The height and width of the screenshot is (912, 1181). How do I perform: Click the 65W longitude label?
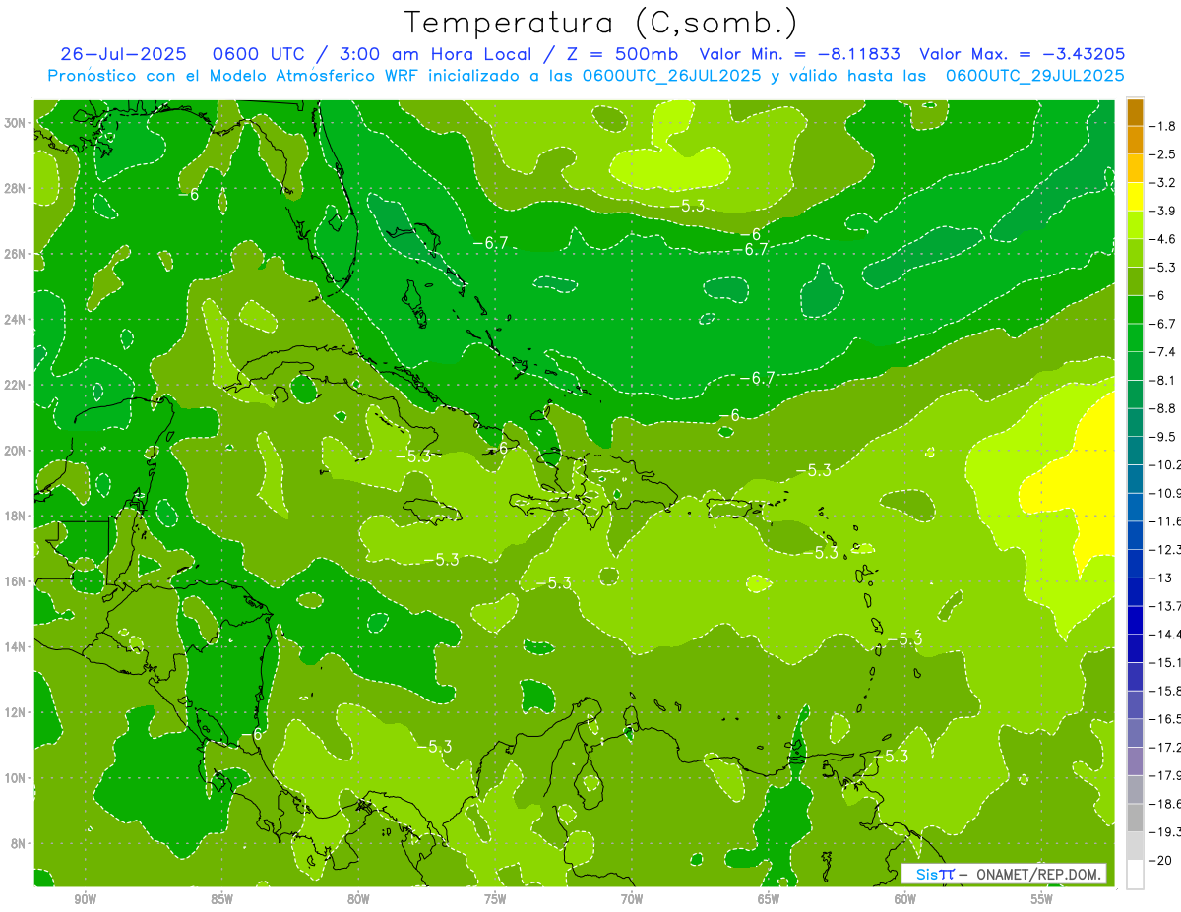(x=769, y=899)
